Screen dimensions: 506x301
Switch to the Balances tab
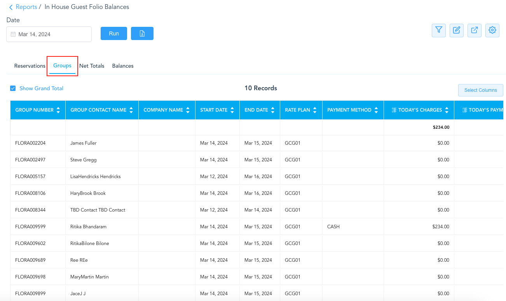pos(123,66)
